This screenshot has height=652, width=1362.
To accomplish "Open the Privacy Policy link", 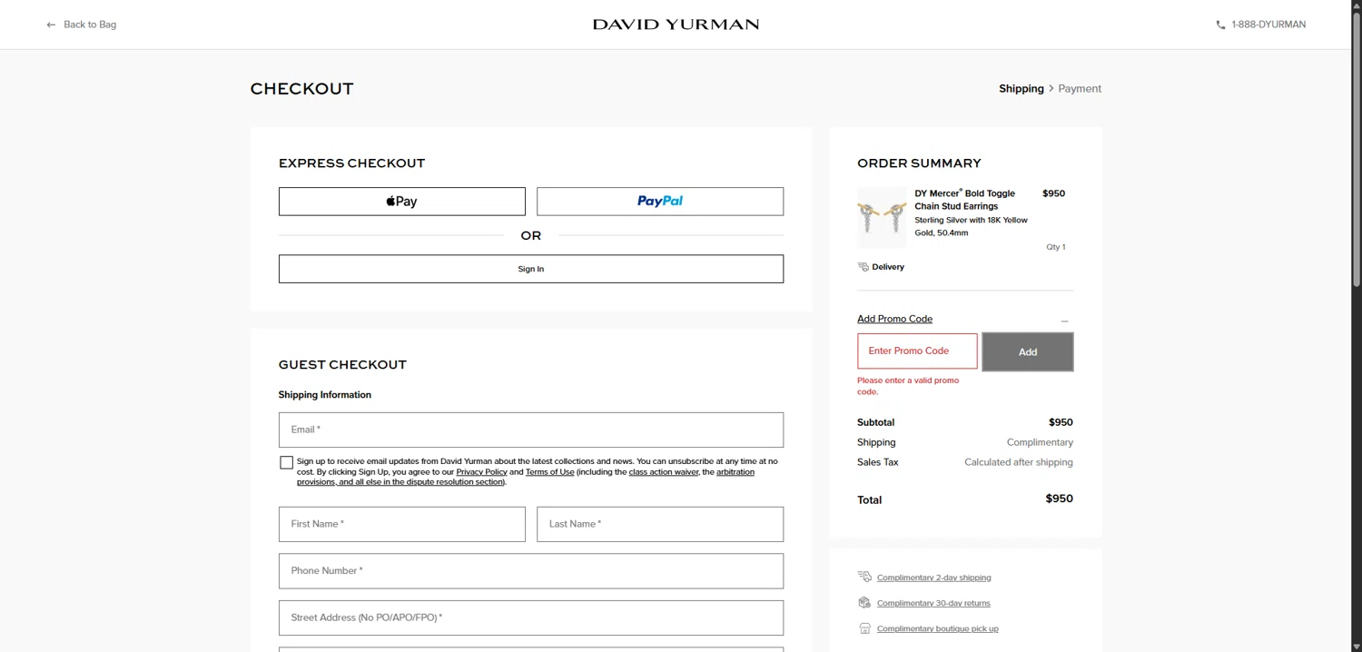I will [x=481, y=472].
